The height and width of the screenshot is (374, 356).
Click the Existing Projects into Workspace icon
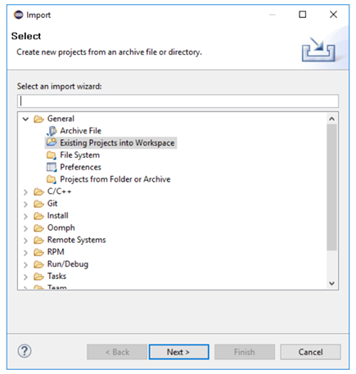point(52,142)
